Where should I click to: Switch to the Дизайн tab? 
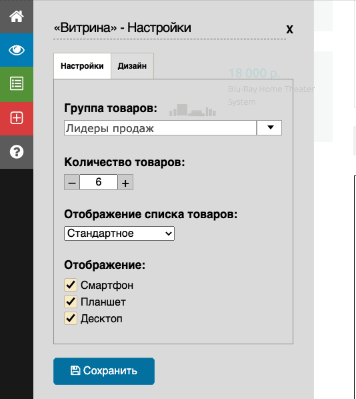[x=132, y=66]
